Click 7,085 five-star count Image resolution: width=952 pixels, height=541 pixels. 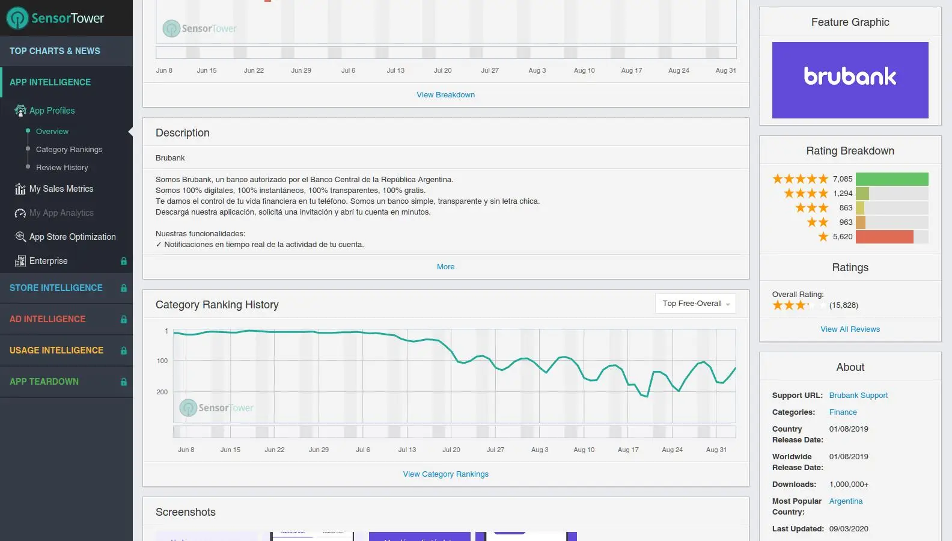pos(843,179)
